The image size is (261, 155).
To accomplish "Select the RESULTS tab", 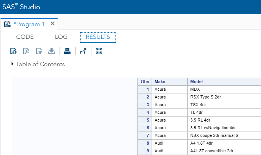I will [x=98, y=37].
